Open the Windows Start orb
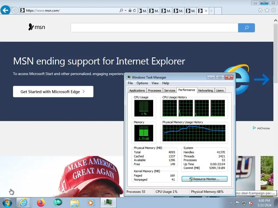278x208 pixels. (x=7, y=203)
